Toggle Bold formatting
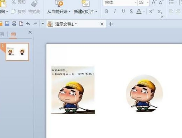 (x=107, y=11)
